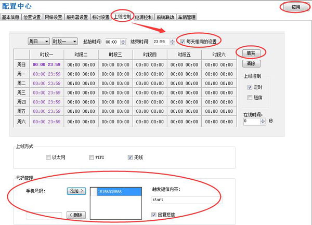Toggle the 无线 wireless checkbox
This screenshot has width=312, height=225.
pos(130,157)
